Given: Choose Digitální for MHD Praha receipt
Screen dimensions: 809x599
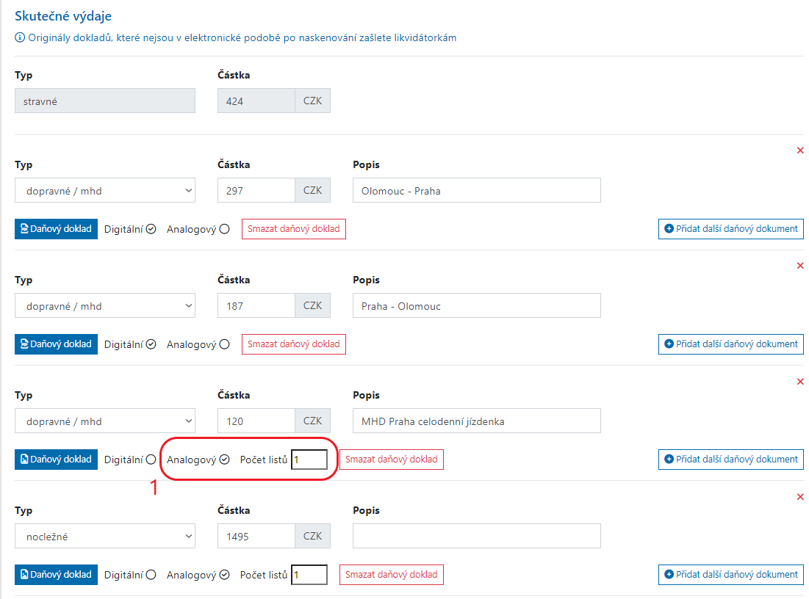Looking at the screenshot, I should click(x=151, y=460).
